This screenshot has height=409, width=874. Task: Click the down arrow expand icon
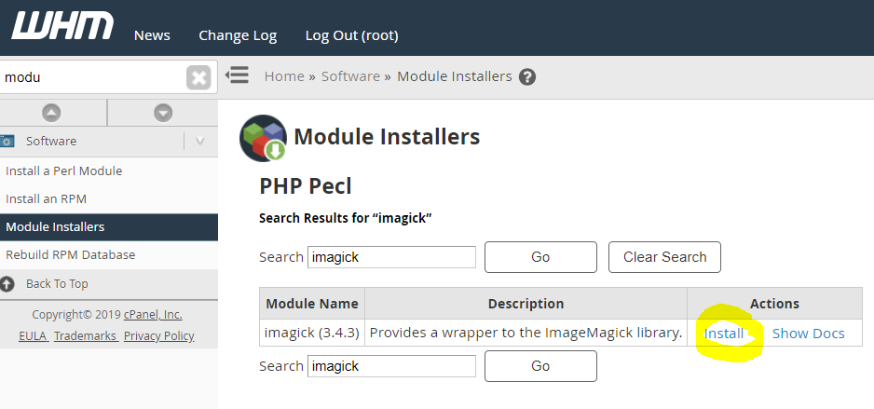click(163, 113)
